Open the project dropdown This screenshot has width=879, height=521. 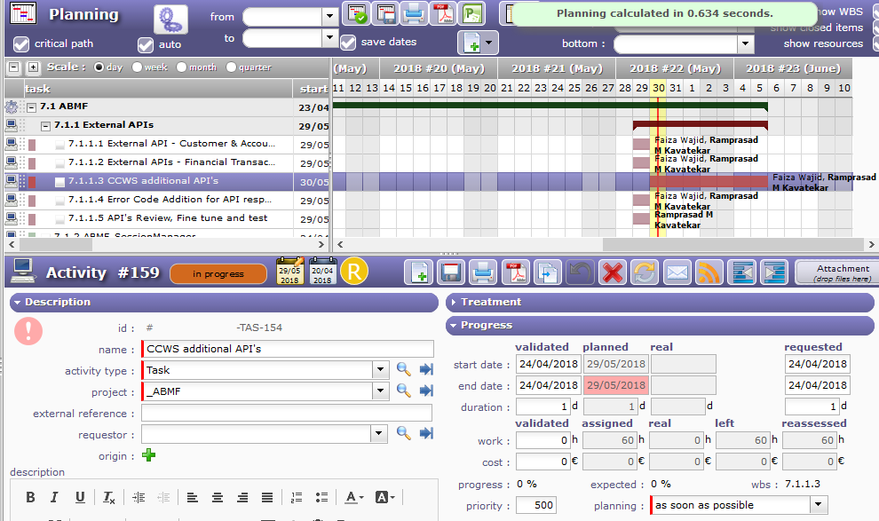(x=380, y=391)
